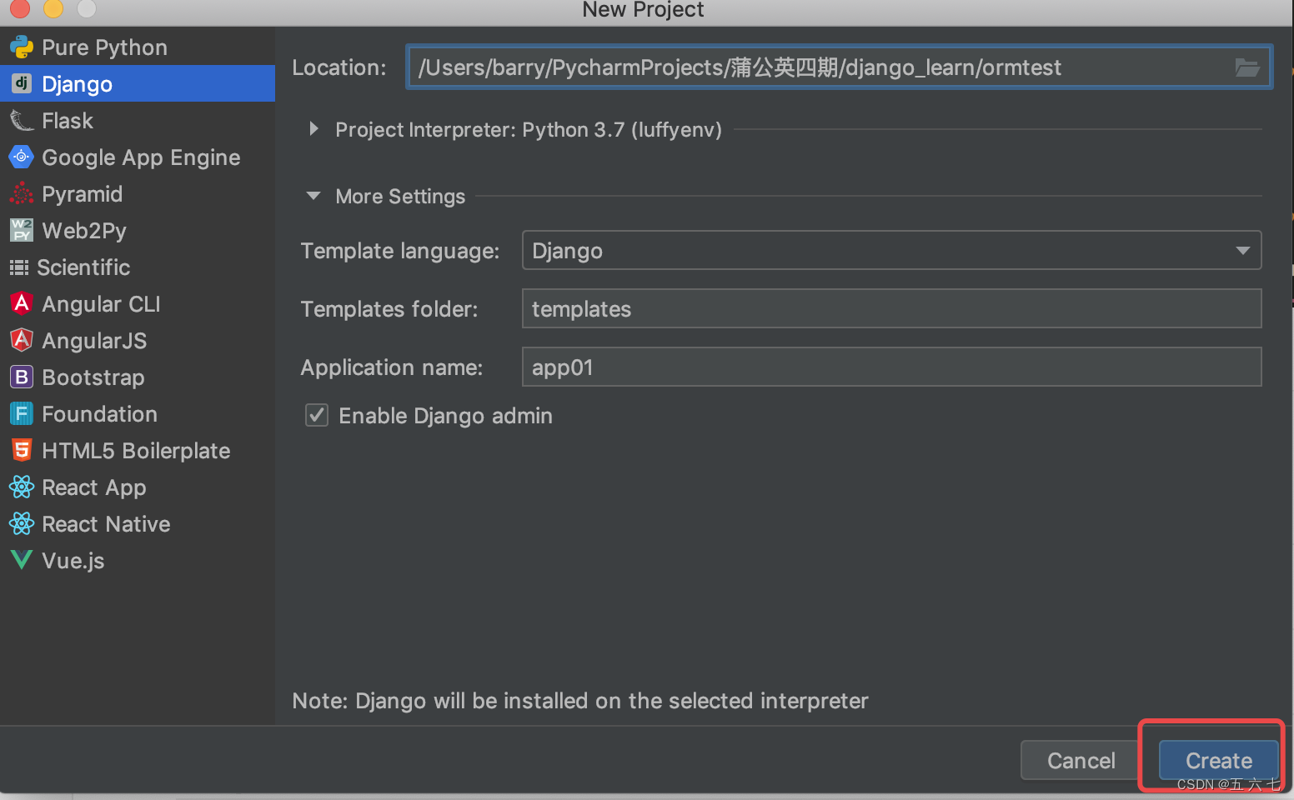Select Pyramid in the project list
Viewport: 1294px width, 800px height.
(83, 194)
